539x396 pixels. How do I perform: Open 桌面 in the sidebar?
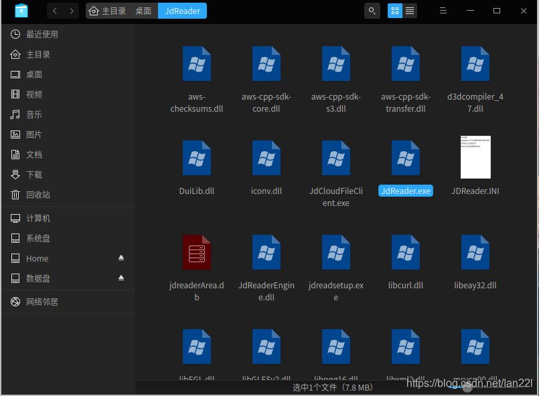pyautogui.click(x=68, y=74)
